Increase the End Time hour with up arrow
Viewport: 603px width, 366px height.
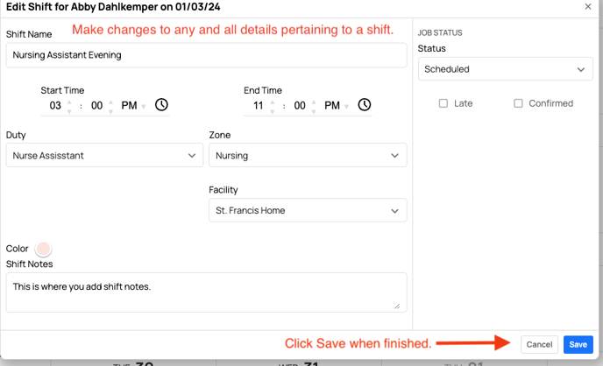point(273,102)
